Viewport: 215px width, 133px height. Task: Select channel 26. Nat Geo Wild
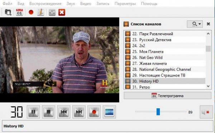click(x=165, y=58)
